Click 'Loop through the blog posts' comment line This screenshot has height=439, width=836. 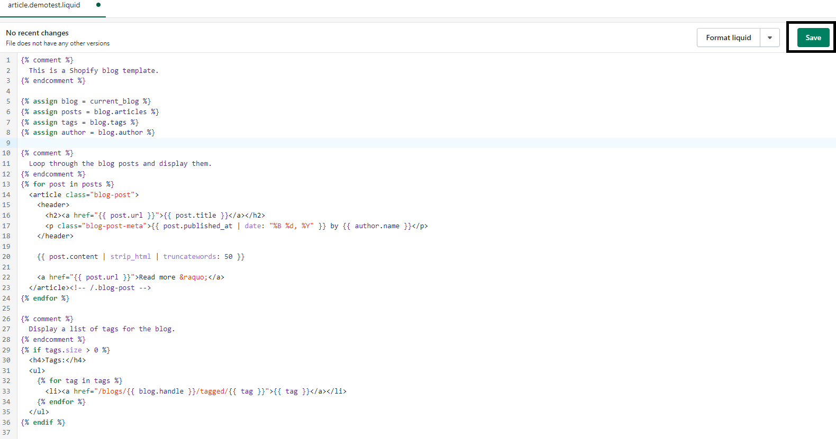click(x=120, y=164)
